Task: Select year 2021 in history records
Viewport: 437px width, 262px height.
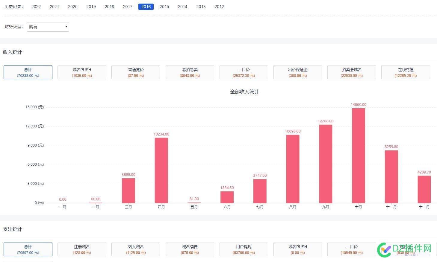Action: (54, 7)
